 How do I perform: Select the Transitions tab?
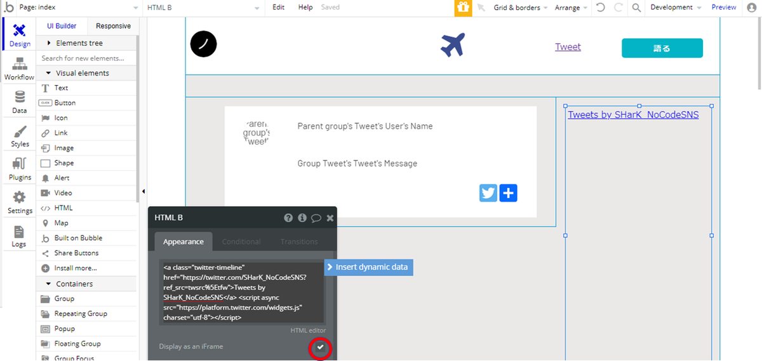click(x=299, y=242)
